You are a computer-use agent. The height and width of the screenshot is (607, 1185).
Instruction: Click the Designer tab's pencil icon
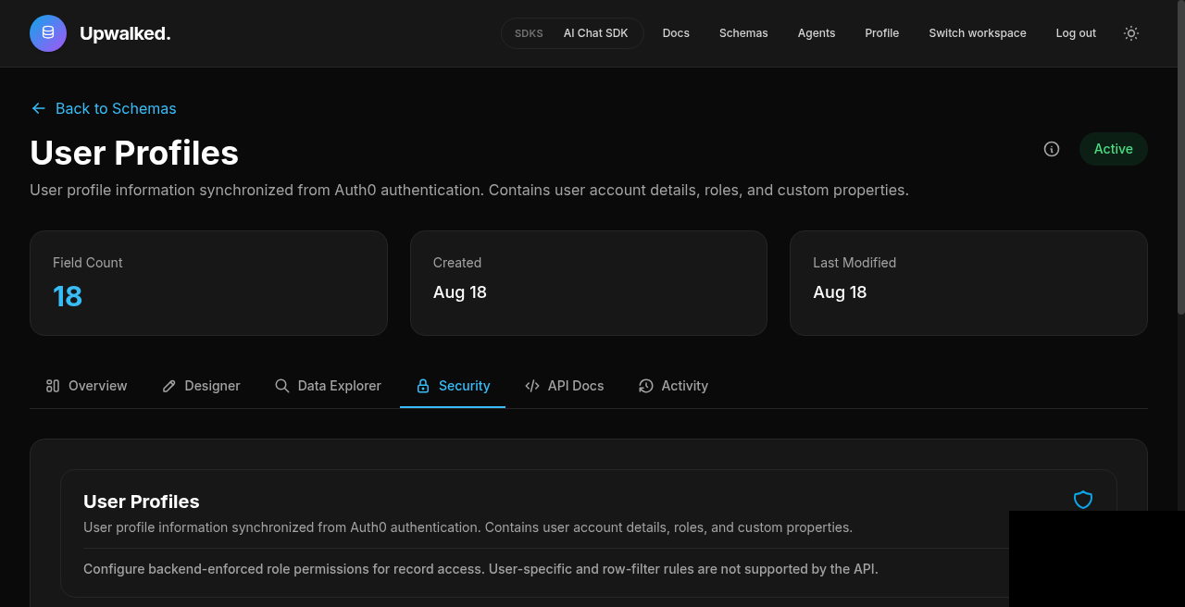(168, 386)
